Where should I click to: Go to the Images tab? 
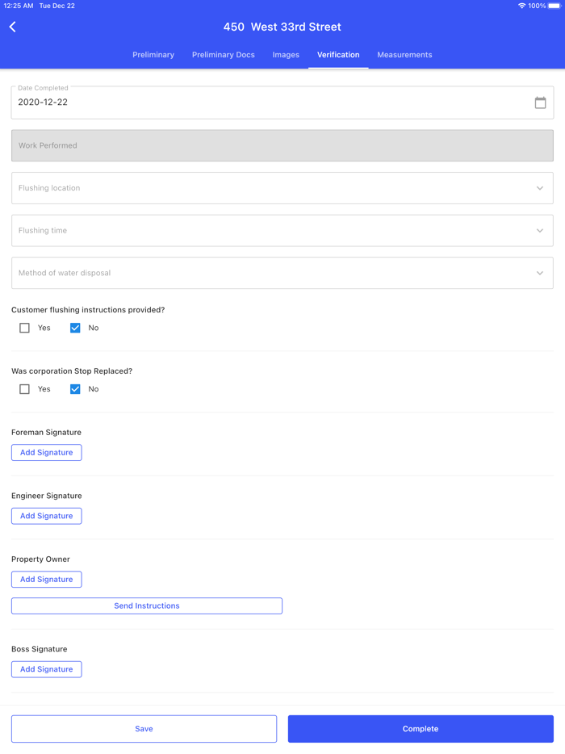coord(286,55)
